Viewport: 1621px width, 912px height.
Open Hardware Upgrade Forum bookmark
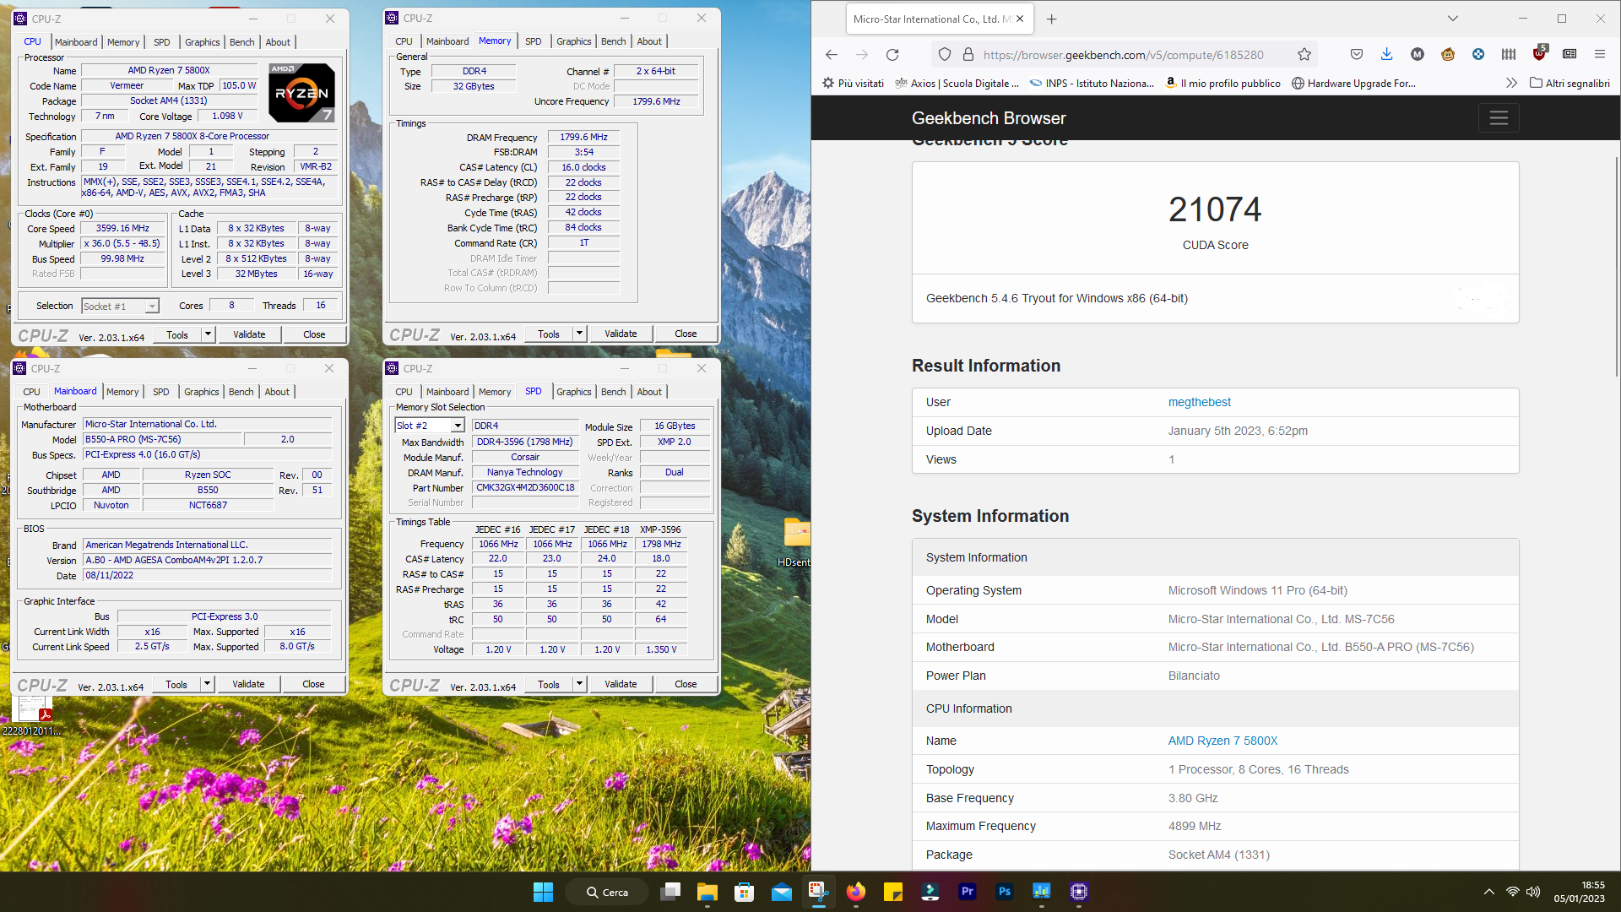(x=1354, y=83)
